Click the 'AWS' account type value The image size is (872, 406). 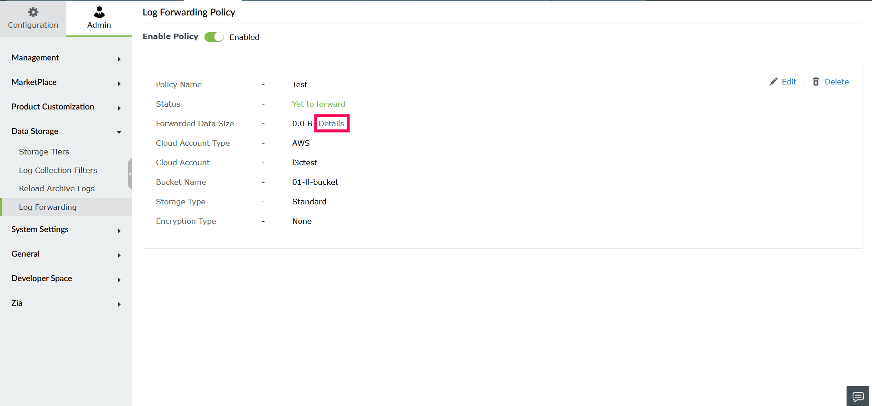click(301, 143)
